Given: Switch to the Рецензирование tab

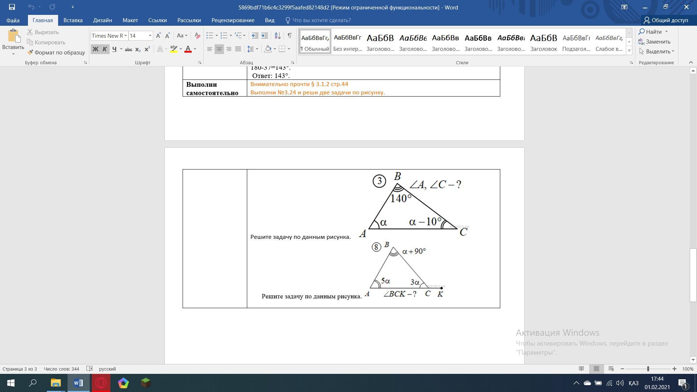Looking at the screenshot, I should click(233, 20).
